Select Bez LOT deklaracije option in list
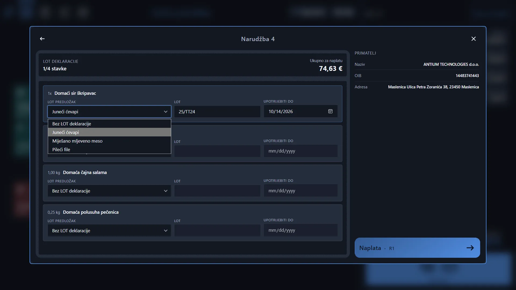516x290 pixels. coord(109,124)
